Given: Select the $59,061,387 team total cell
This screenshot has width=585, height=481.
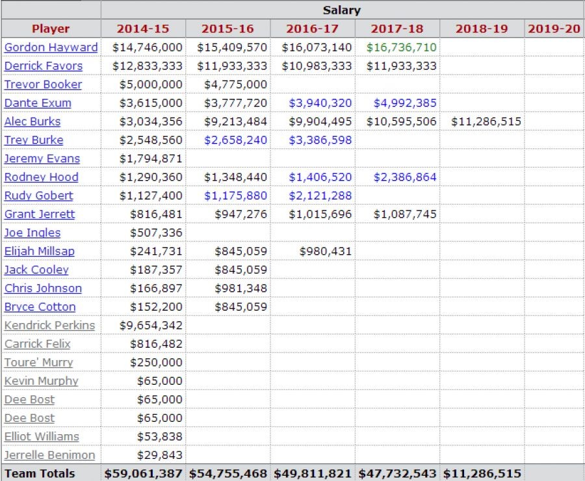Looking at the screenshot, I should click(143, 473).
